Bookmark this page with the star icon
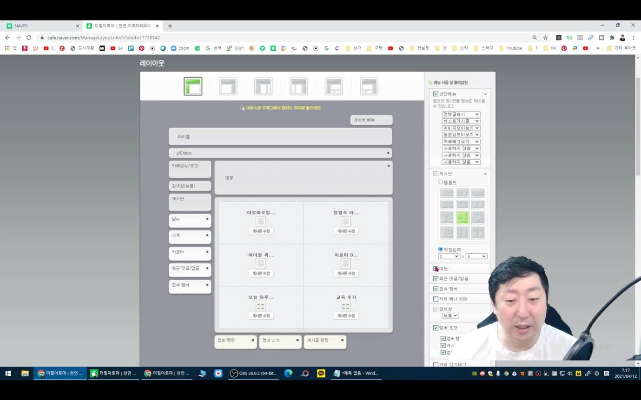 click(x=546, y=38)
